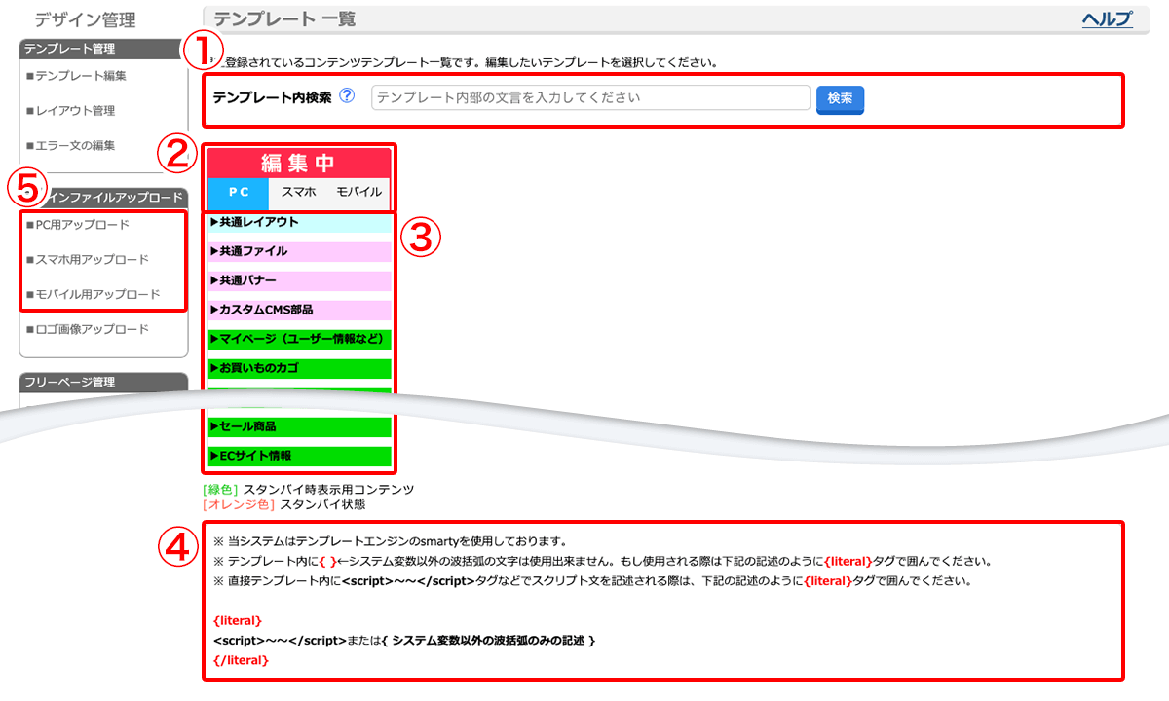
Task: Expand the ECサイト情報 section
Action: coord(299,455)
